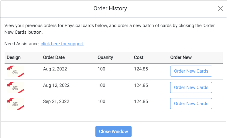
Task: Click the Design column header
Action: pos(14,57)
